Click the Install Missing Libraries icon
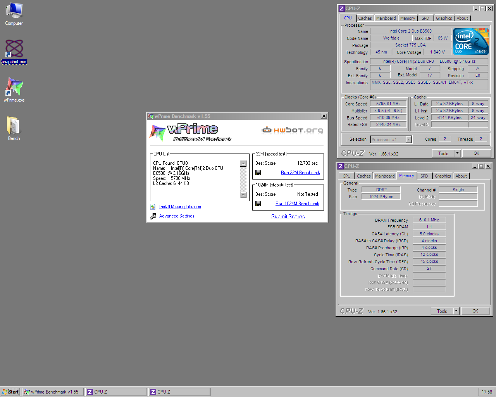 pos(153,207)
